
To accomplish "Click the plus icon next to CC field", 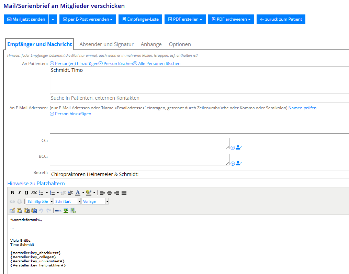I will (233, 148).
